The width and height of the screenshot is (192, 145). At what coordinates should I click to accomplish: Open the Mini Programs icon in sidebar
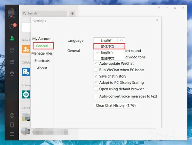12,115
